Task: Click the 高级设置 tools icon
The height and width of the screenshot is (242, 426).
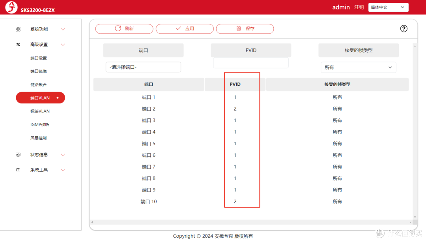Action: (18, 44)
